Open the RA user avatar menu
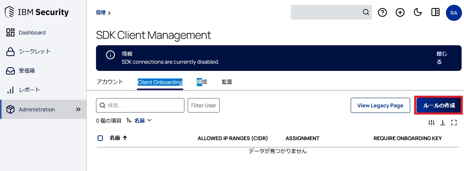Image resolution: width=464 pixels, height=171 pixels. (454, 13)
